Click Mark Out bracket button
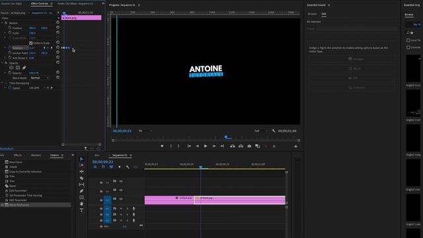 178,146
